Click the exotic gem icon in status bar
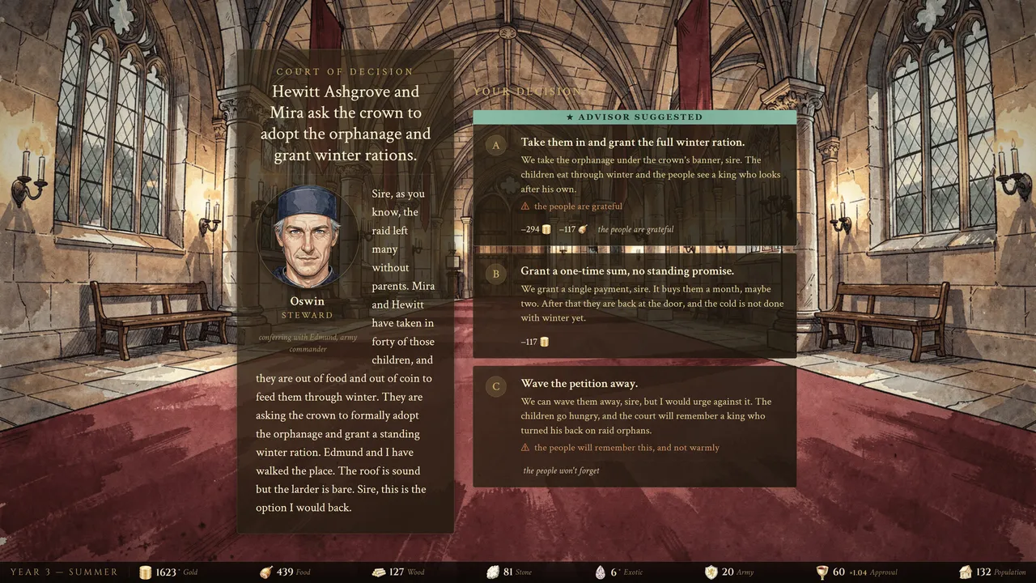The image size is (1036, 583). (600, 572)
